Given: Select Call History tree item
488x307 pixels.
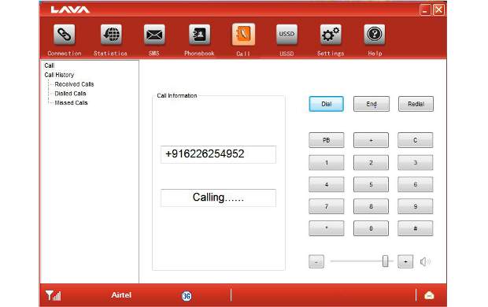Looking at the screenshot, I should [x=59, y=75].
